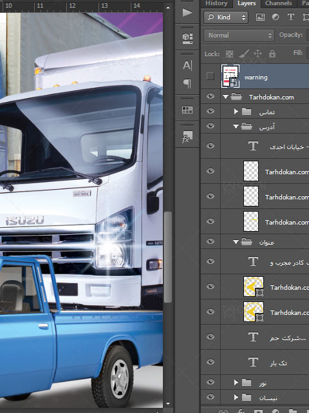
Task: Open the Character panel icon
Action: [187, 65]
